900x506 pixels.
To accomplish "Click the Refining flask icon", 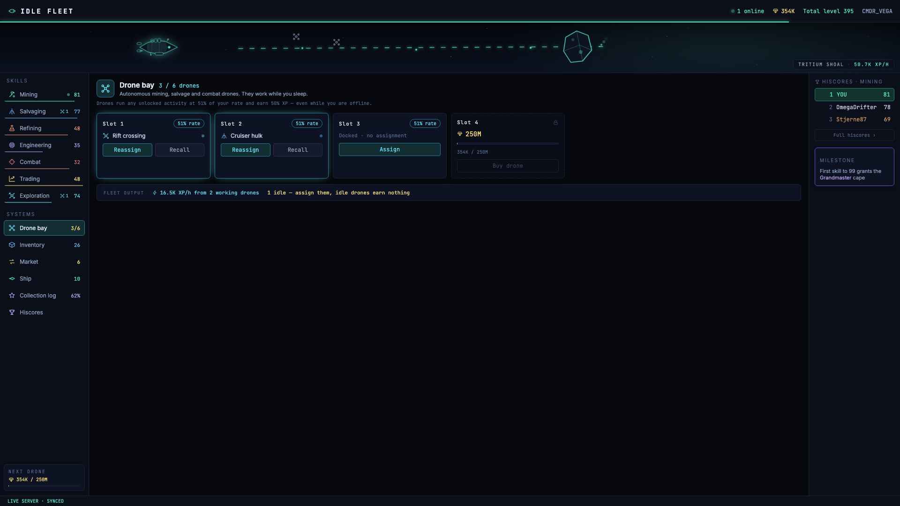I will [12, 128].
